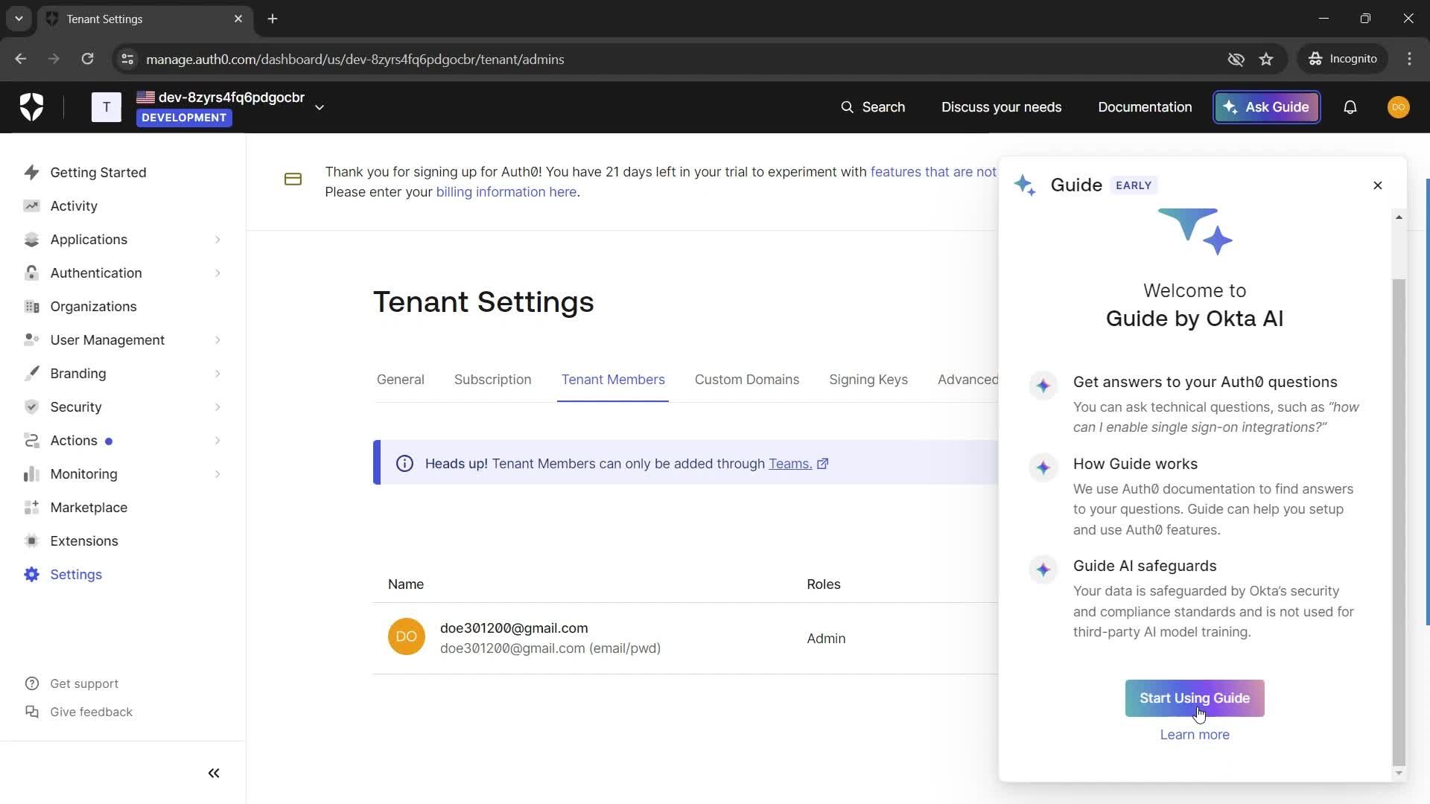The image size is (1430, 804).
Task: Click the Guide panel scrollbar
Action: click(x=1398, y=521)
